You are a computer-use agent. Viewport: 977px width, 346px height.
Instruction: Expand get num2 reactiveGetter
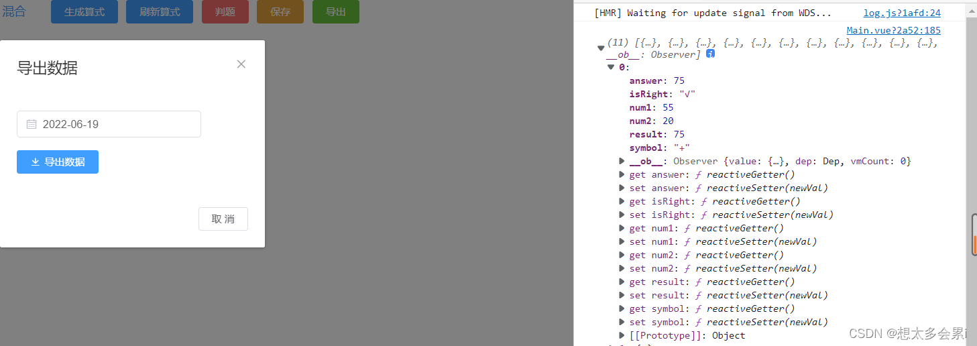pyautogui.click(x=622, y=255)
